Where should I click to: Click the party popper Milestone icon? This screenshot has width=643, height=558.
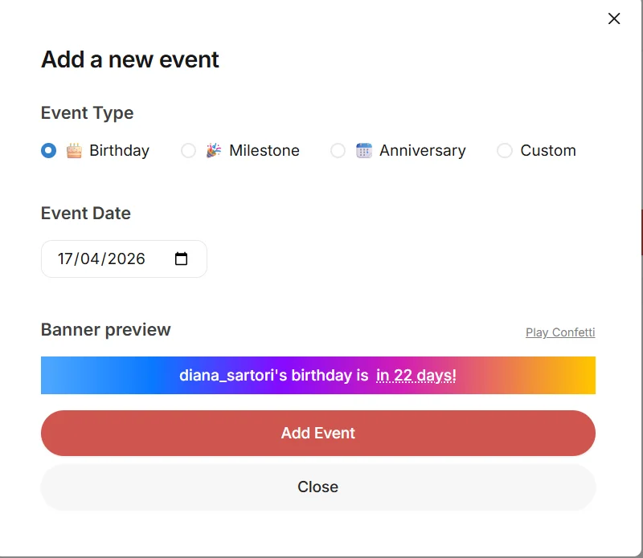point(214,150)
